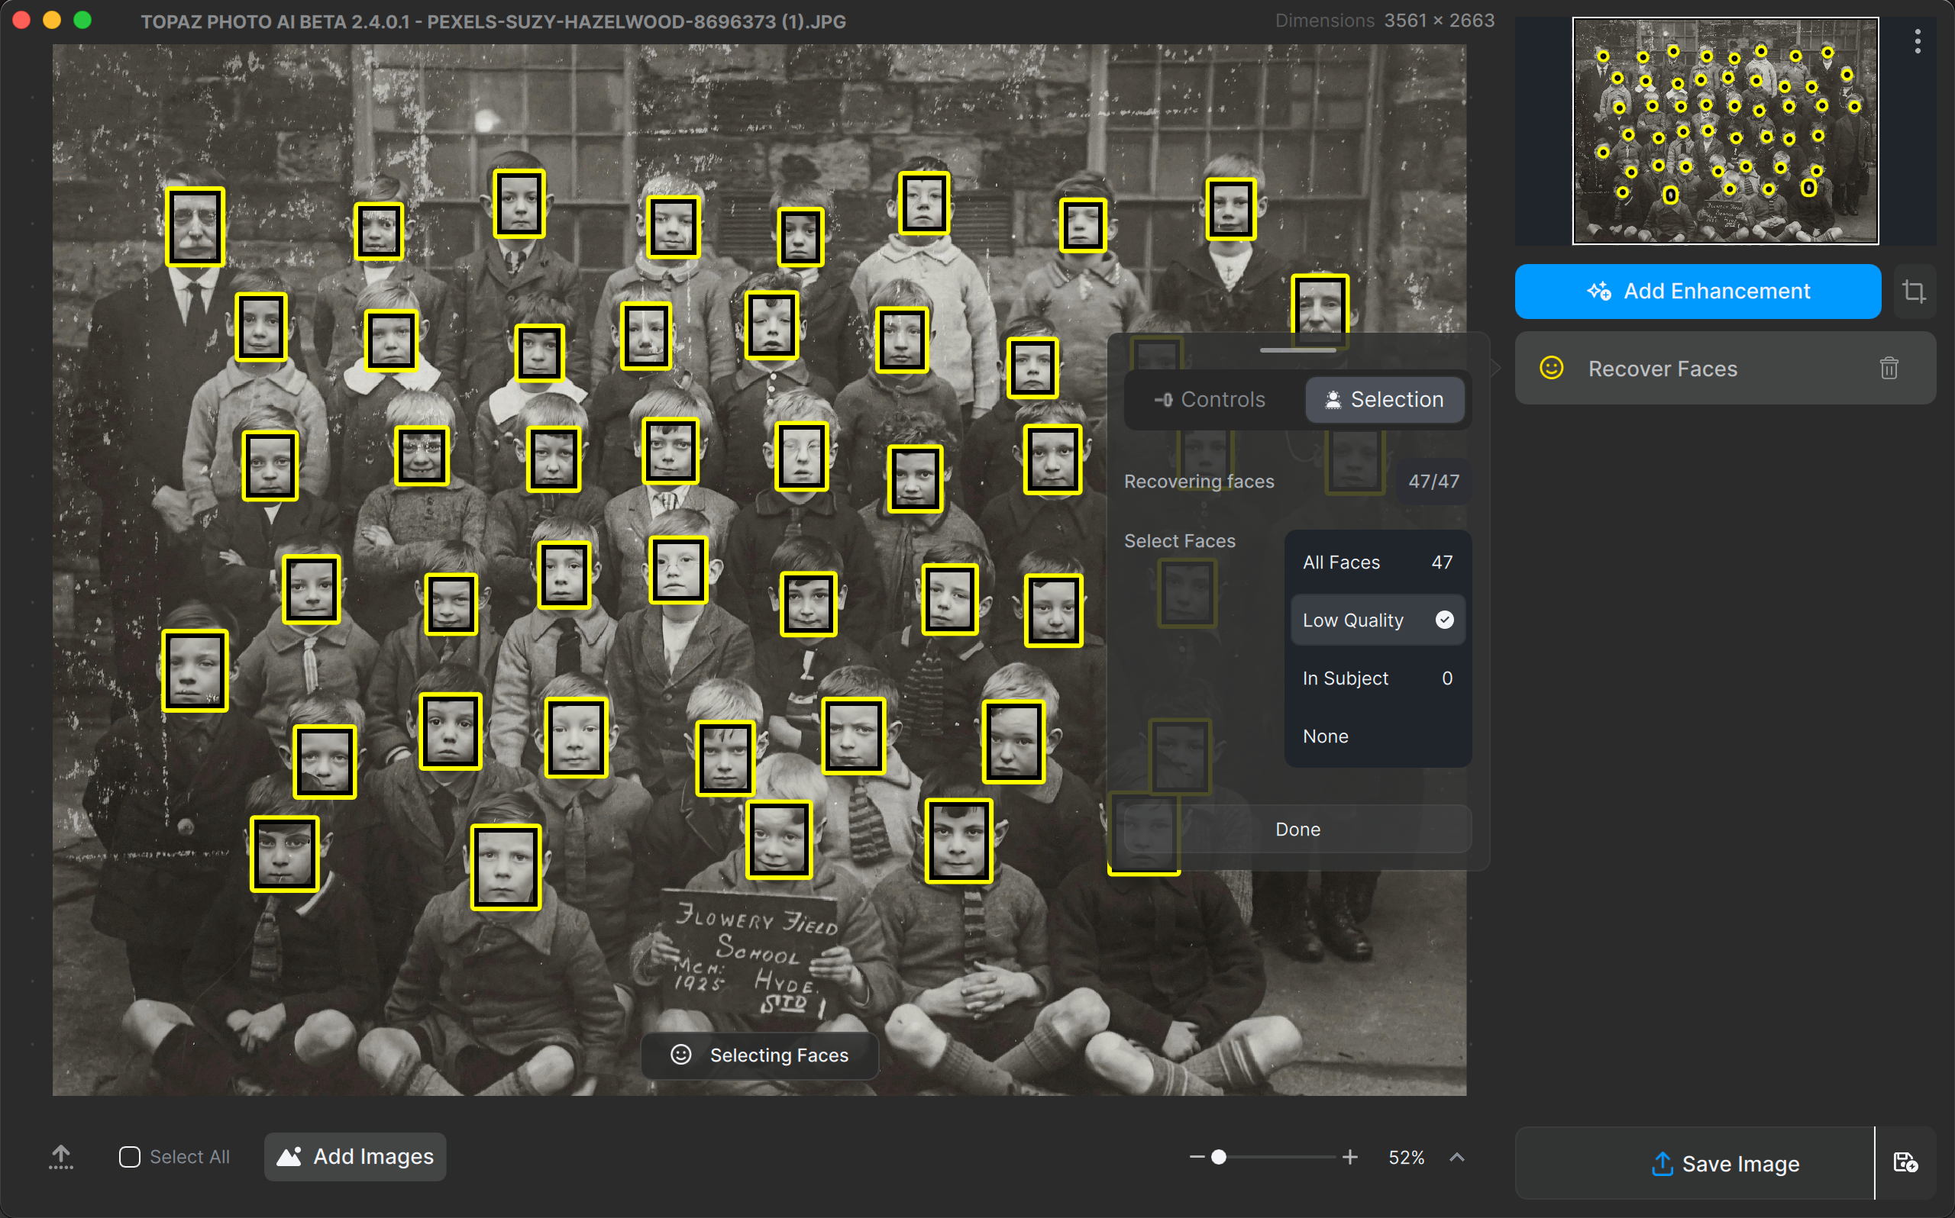
Task: Enable the Select All checkbox
Action: [130, 1157]
